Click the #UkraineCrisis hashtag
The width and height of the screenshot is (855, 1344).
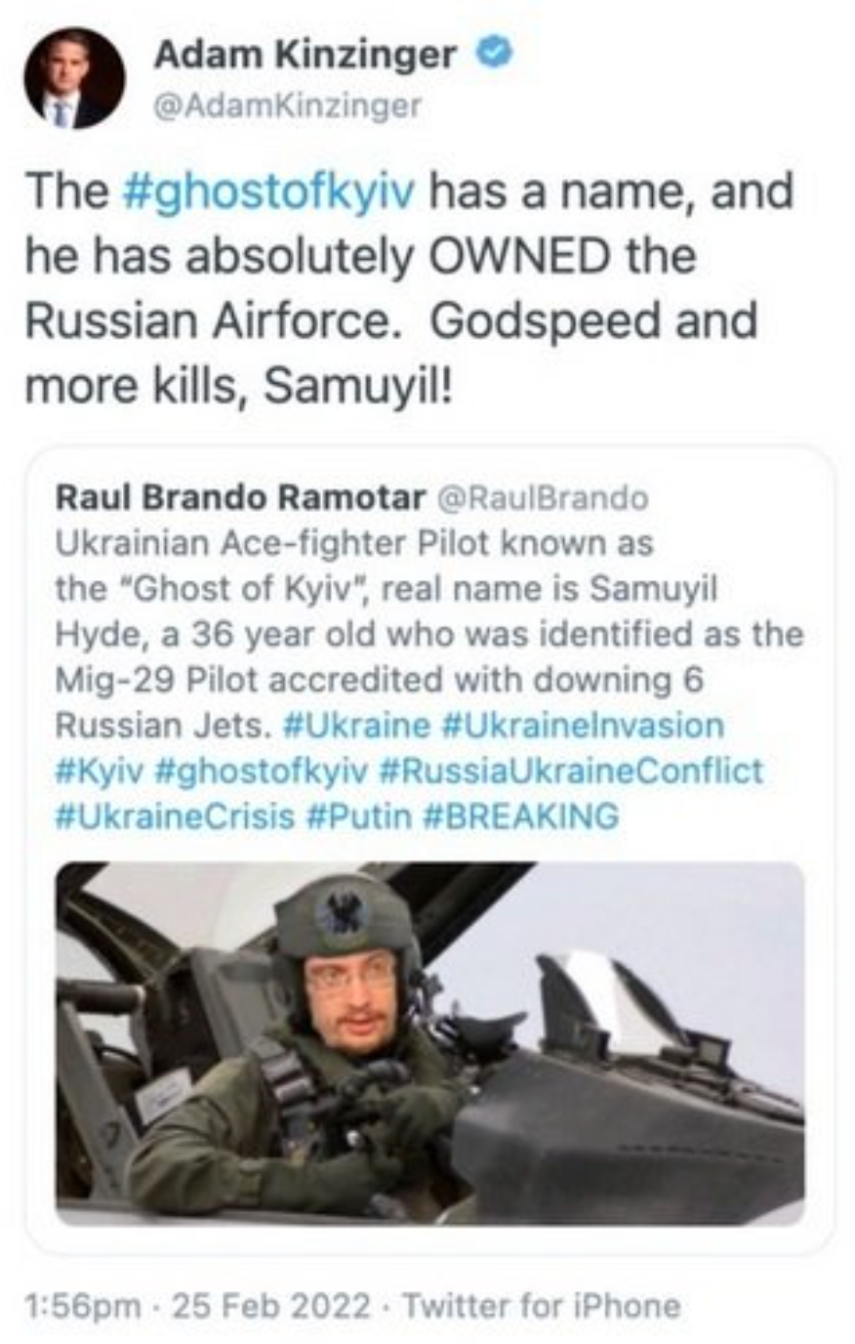click(176, 816)
